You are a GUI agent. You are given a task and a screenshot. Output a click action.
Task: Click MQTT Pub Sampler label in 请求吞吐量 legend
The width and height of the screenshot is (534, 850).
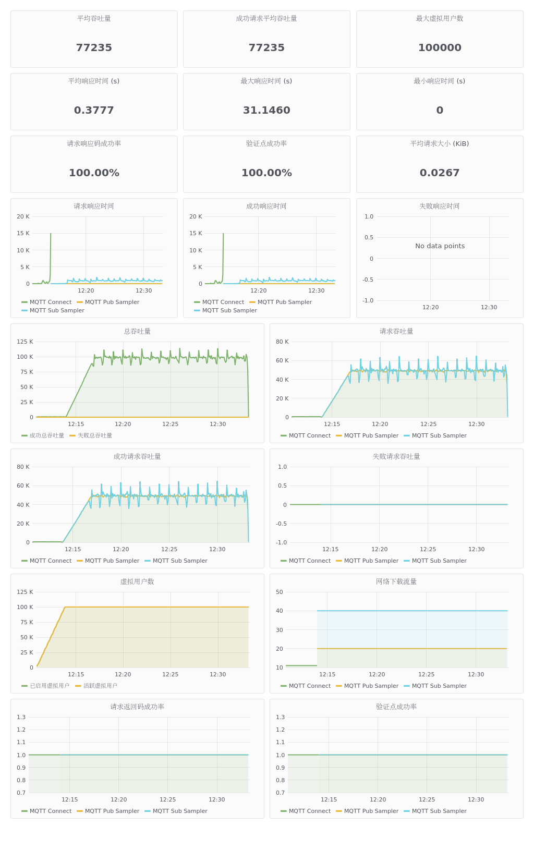coord(371,435)
